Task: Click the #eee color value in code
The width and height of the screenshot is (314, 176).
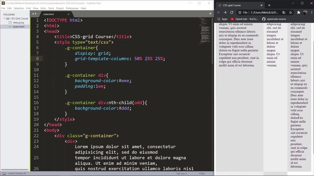Action: (x=124, y=81)
